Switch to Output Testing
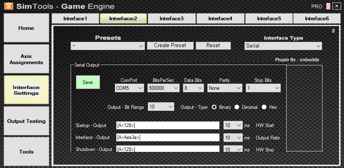 point(26,121)
